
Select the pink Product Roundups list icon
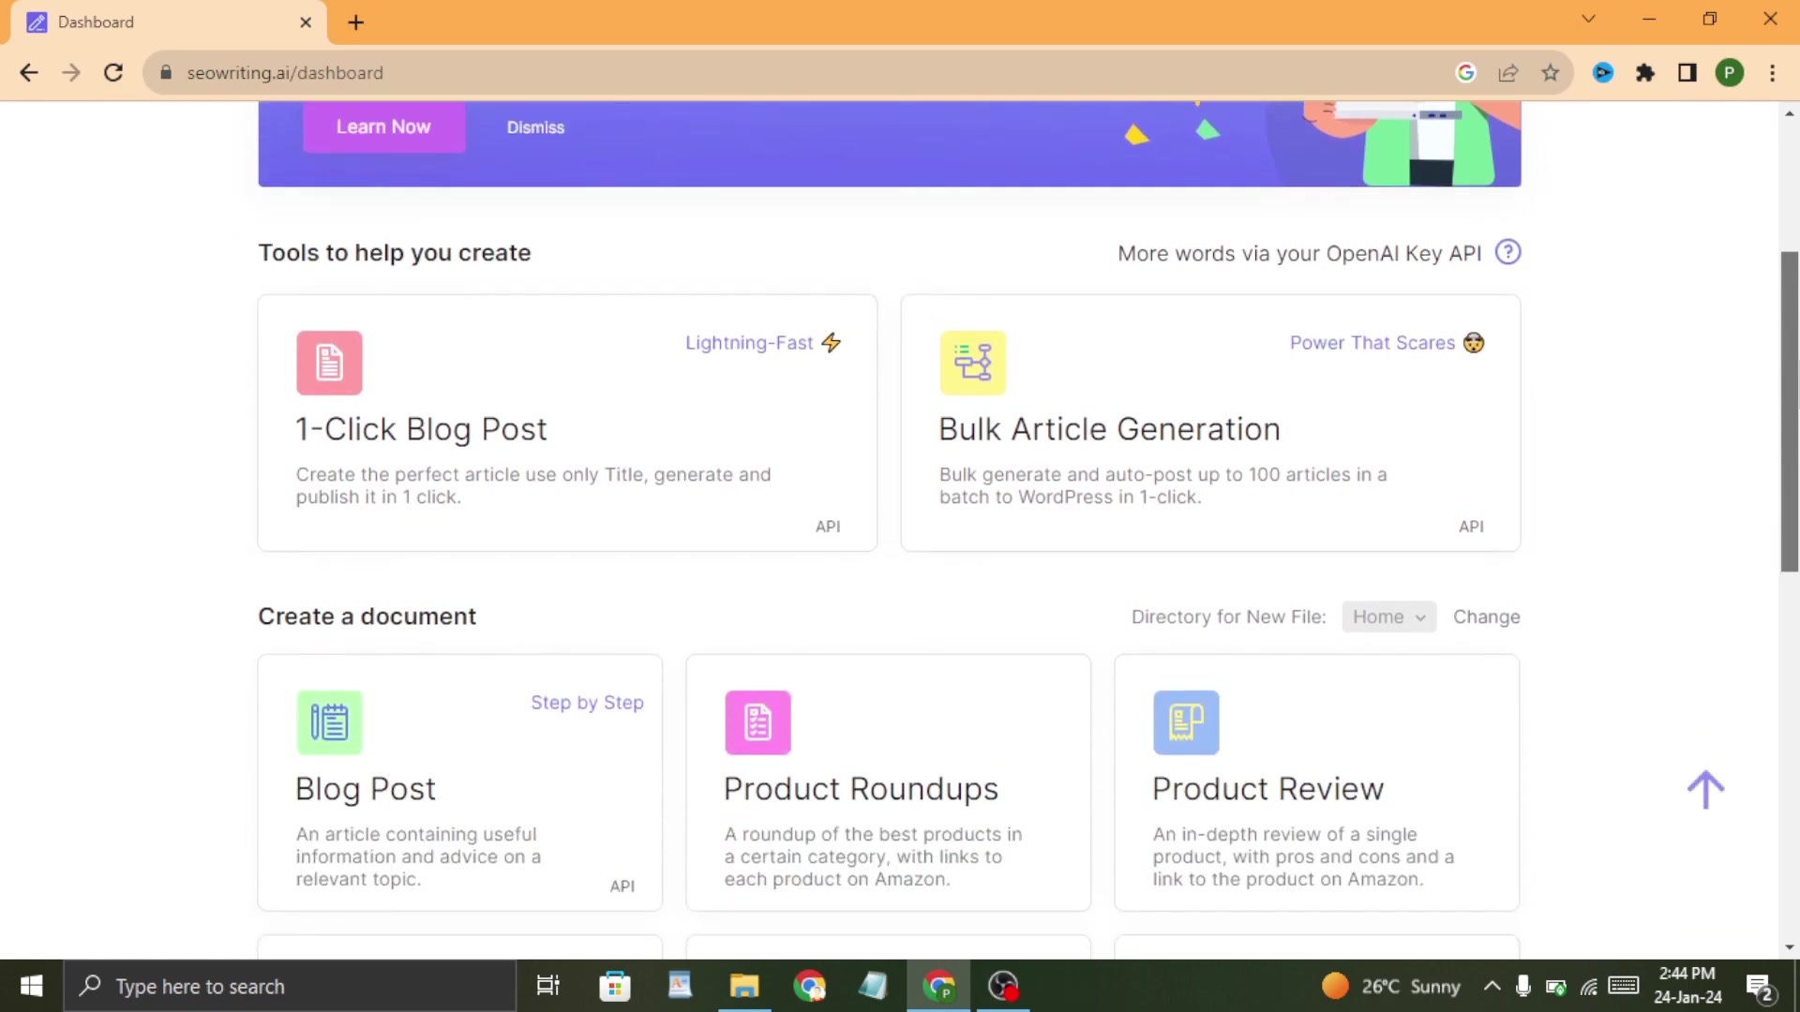757,722
